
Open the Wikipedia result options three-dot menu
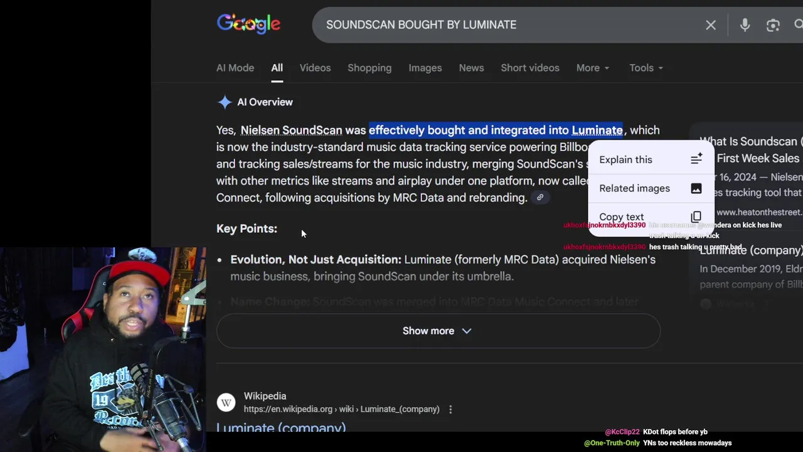tap(450, 409)
